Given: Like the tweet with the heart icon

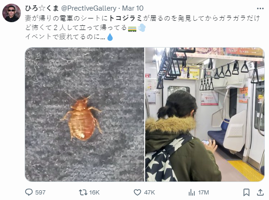Looking at the screenshot, I should point(137,192).
